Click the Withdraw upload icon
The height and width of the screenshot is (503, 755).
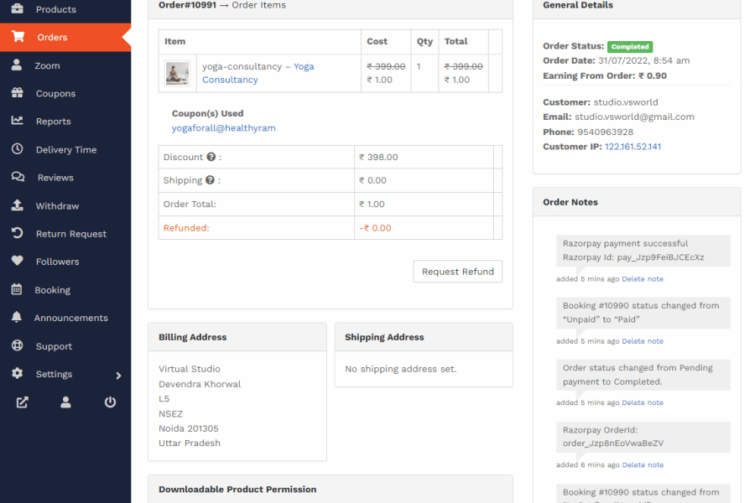coord(18,205)
